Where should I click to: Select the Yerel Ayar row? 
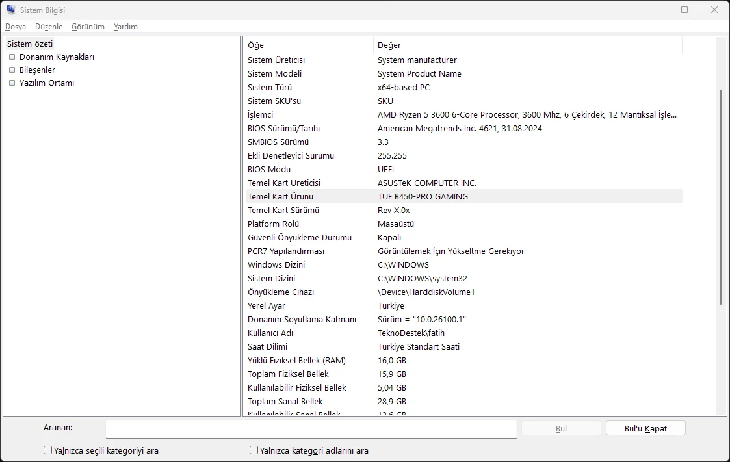click(x=464, y=305)
